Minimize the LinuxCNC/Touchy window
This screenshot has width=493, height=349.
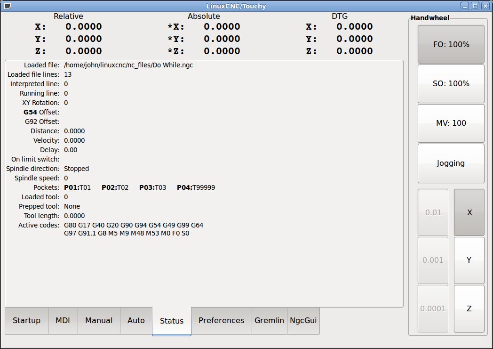pos(465,6)
